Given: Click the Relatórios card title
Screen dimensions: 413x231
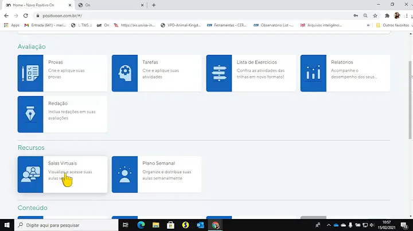Looking at the screenshot, I should 342,62.
